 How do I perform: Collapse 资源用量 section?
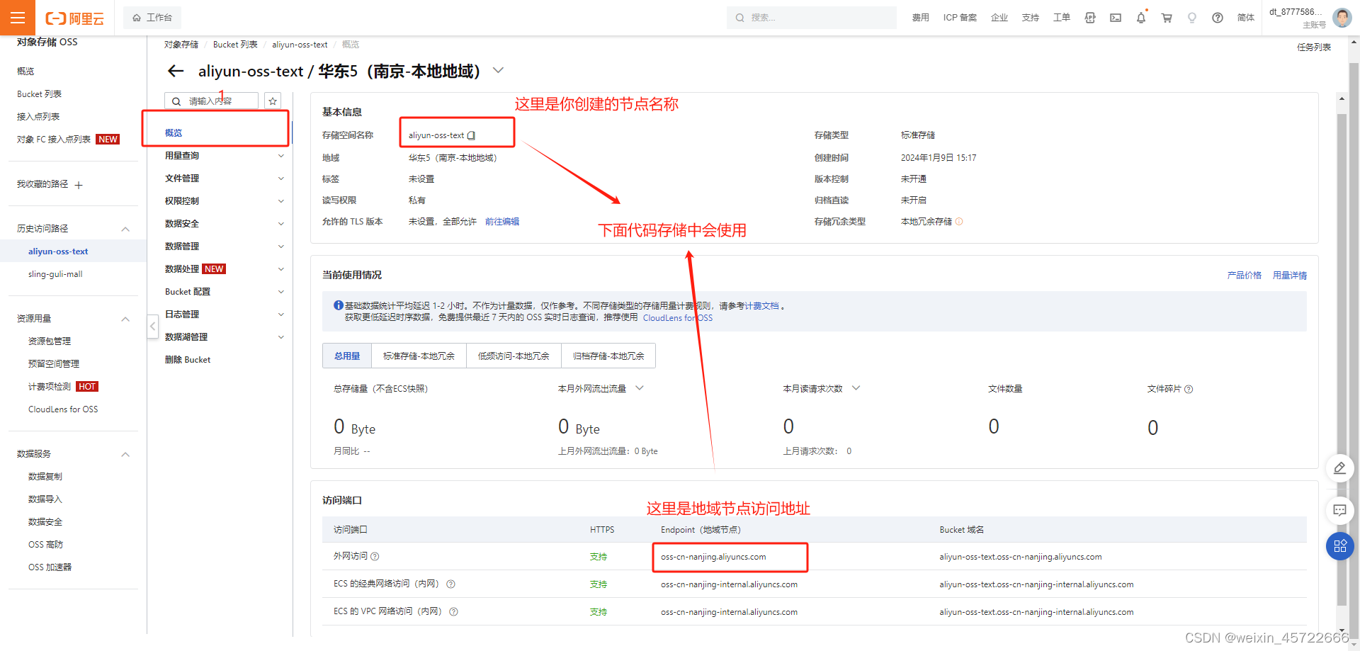coord(125,319)
